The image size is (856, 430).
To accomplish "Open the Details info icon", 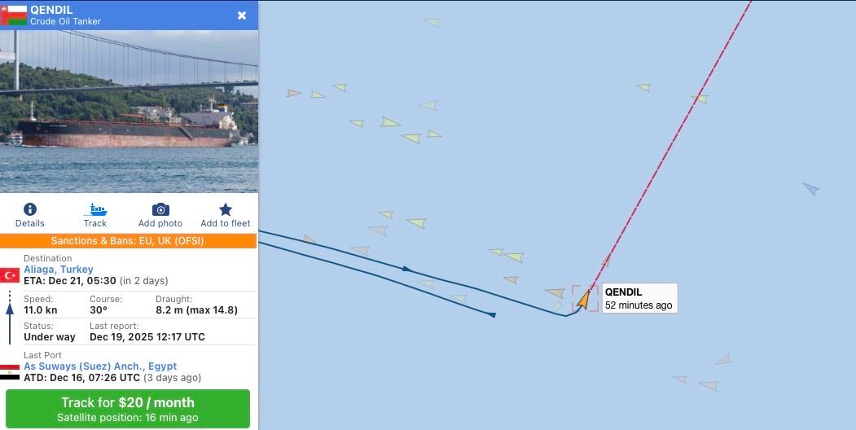I will [30, 209].
